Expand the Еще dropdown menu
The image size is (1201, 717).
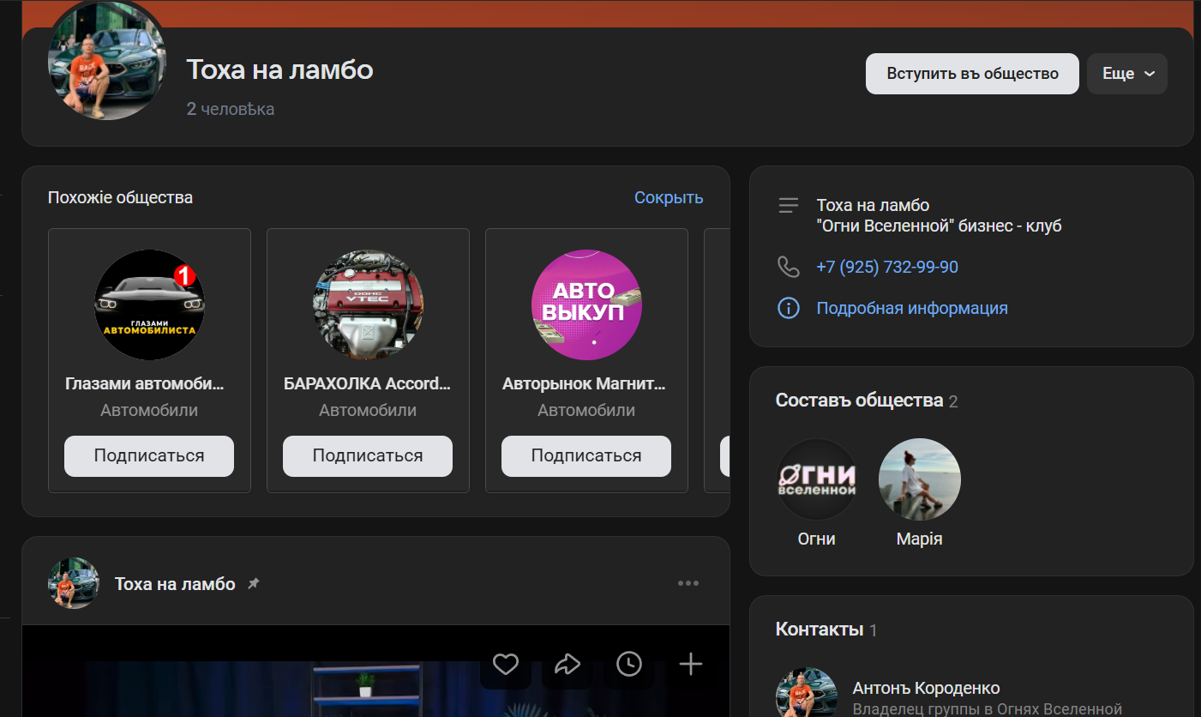click(1126, 74)
